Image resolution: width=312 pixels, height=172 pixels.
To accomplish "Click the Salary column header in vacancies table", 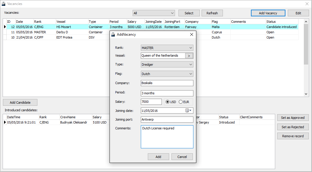I will point(136,22).
